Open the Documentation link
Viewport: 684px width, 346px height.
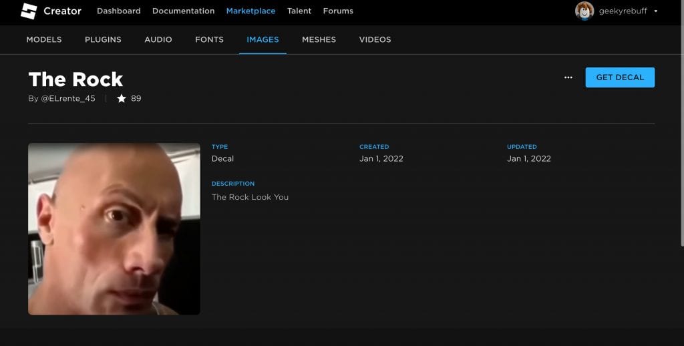coord(183,11)
